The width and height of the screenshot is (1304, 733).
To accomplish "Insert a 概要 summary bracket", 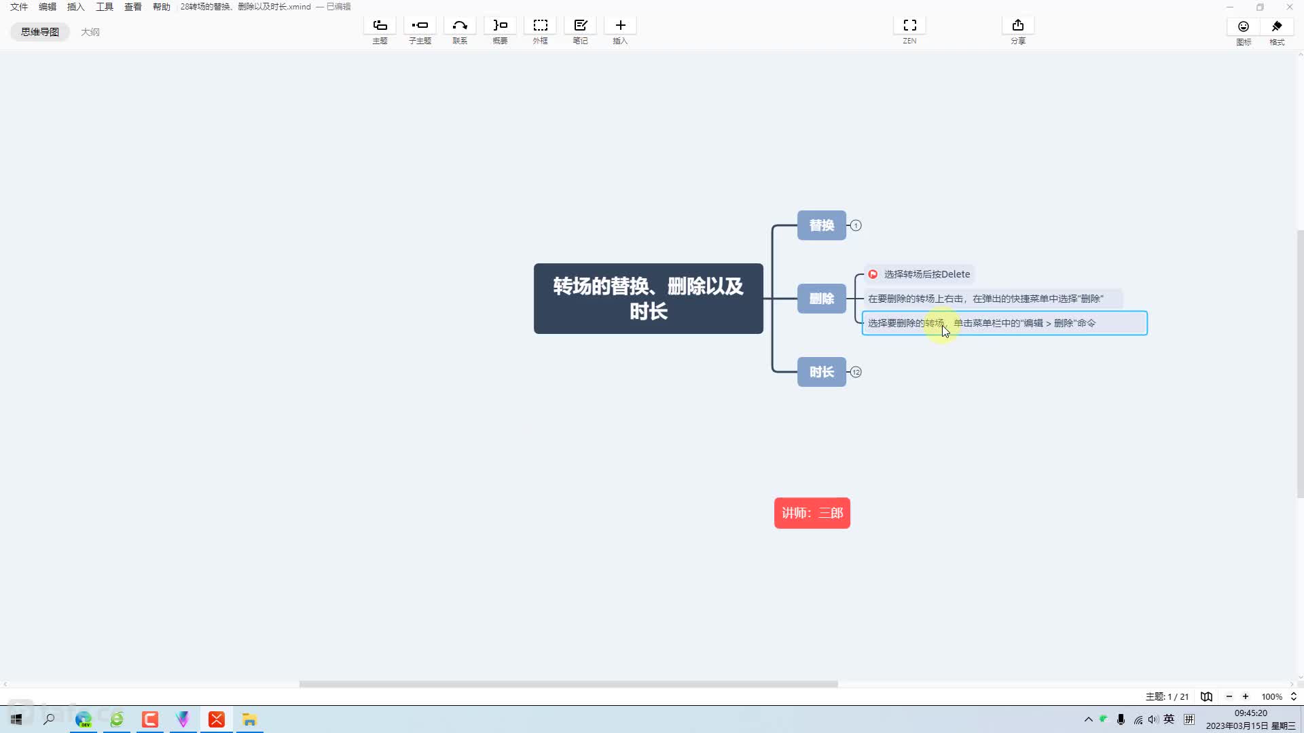I will click(x=500, y=26).
